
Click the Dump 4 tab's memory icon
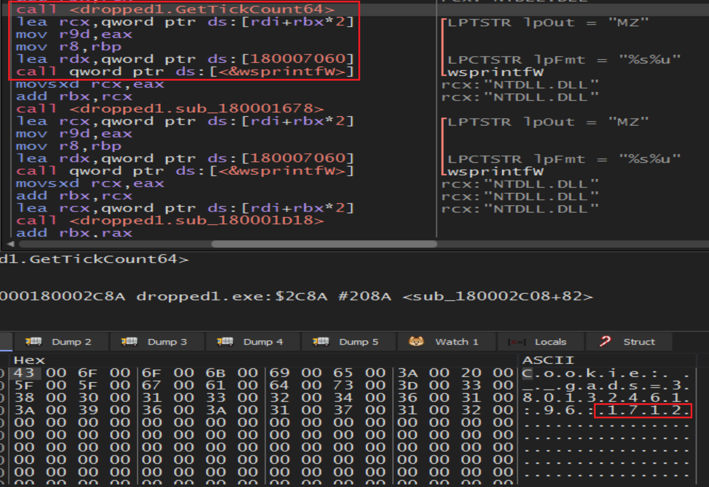225,341
